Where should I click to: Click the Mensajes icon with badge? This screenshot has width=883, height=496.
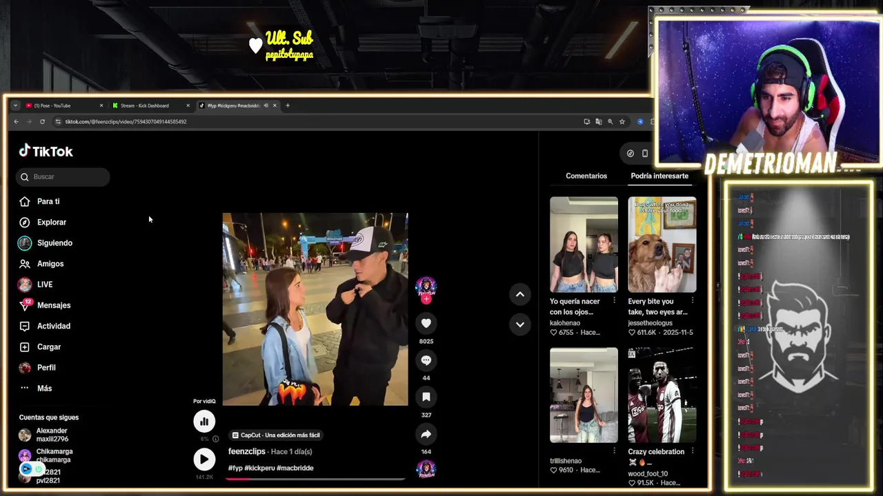(26, 305)
